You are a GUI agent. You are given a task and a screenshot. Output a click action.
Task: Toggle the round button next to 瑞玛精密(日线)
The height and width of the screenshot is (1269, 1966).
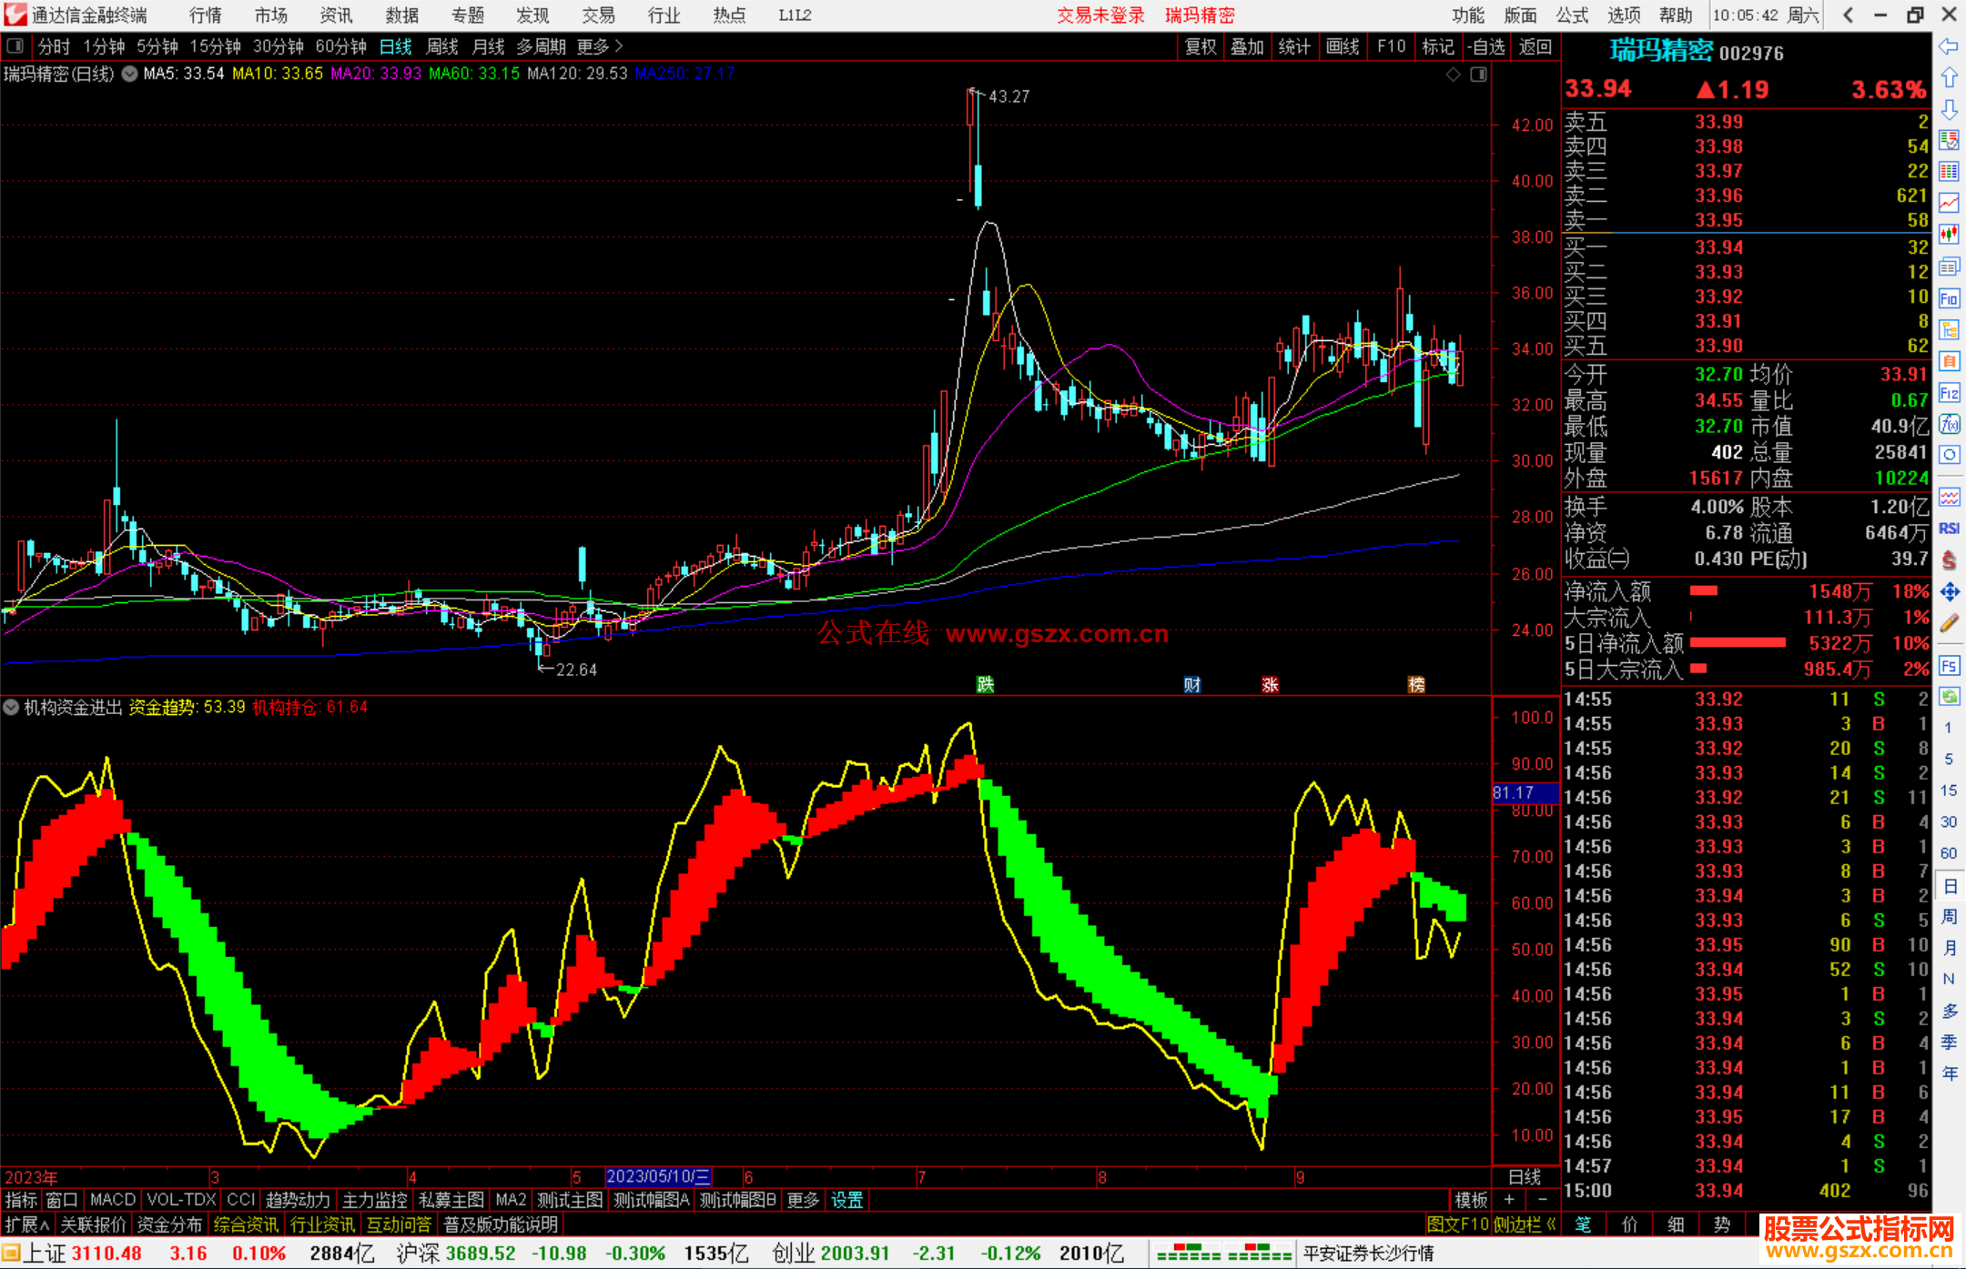click(129, 74)
